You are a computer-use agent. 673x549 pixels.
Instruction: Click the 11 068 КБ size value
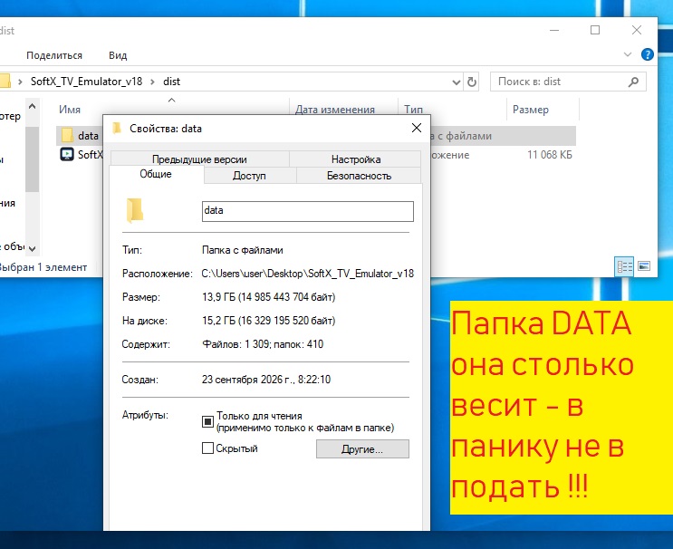[550, 155]
